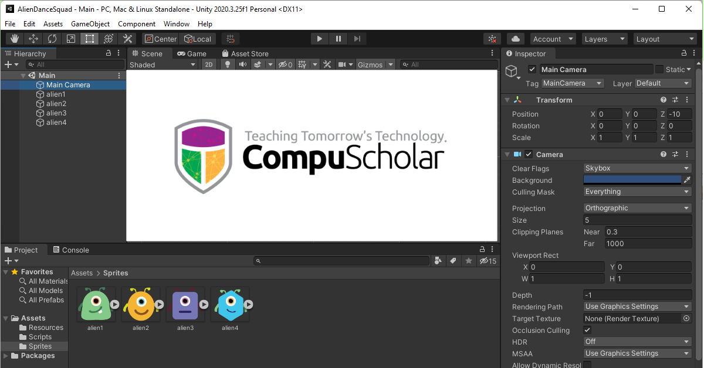Select the Rect tool

tap(90, 39)
